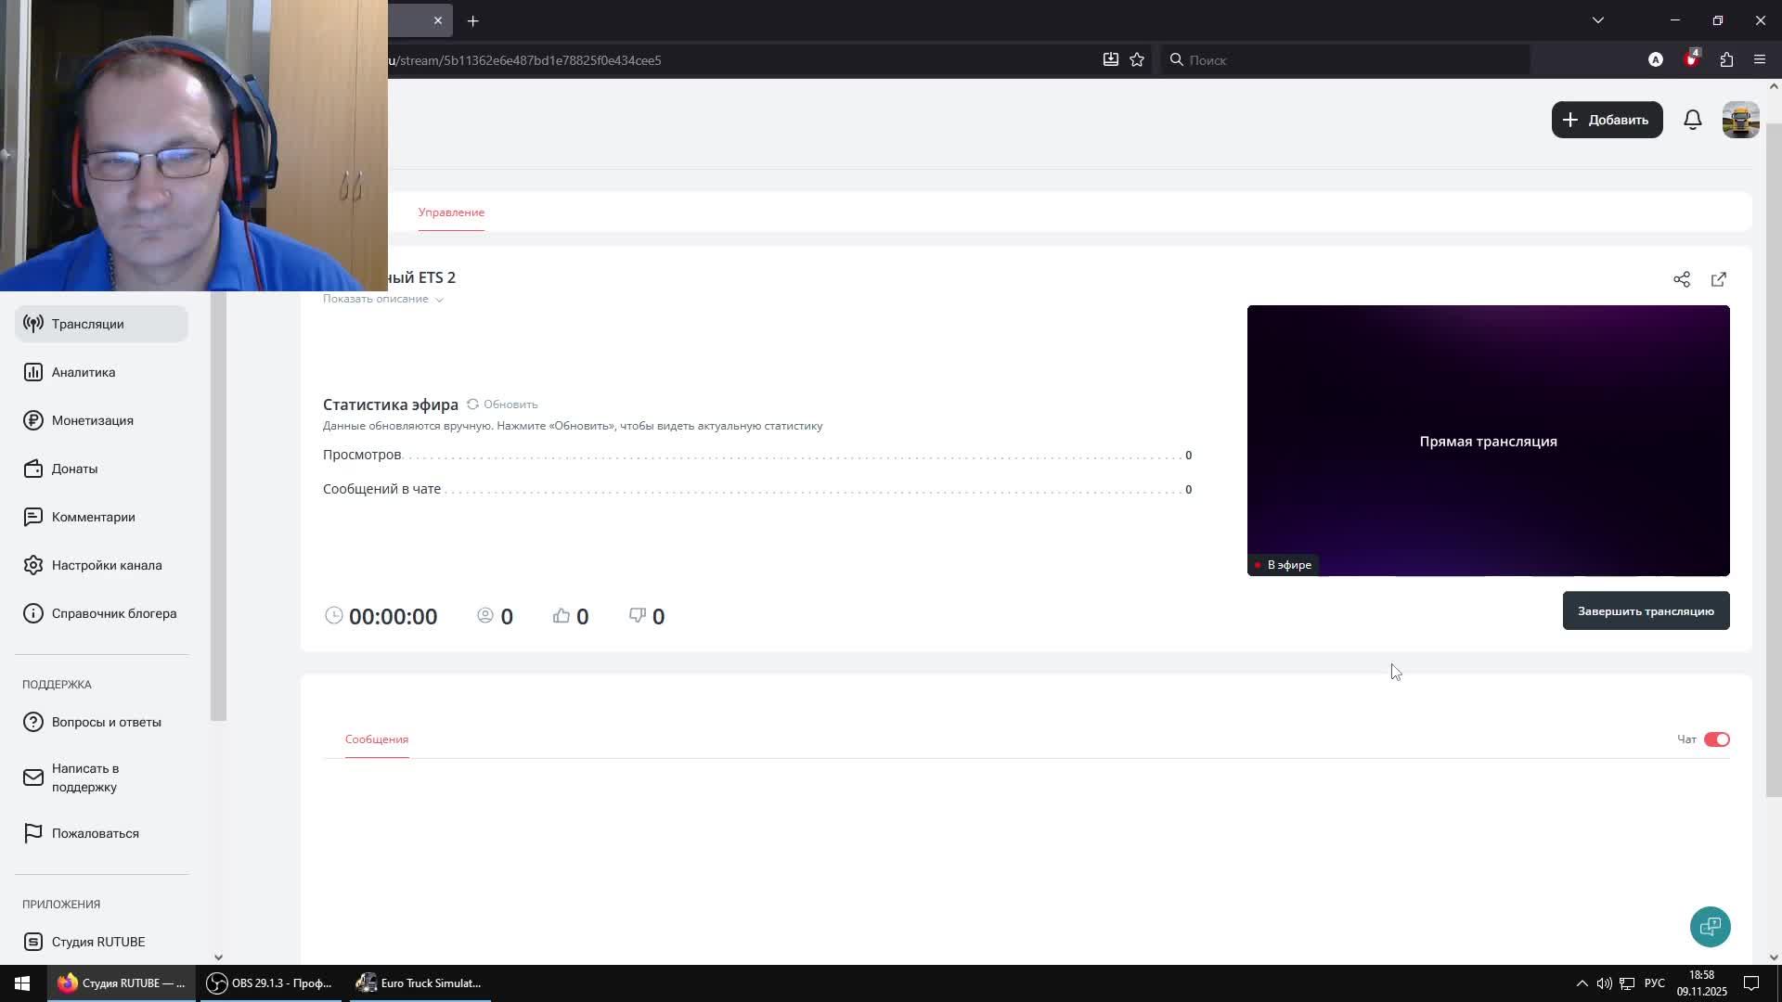The height and width of the screenshot is (1002, 1782).
Task: Click the live stream preview thumbnail
Action: (1487, 441)
